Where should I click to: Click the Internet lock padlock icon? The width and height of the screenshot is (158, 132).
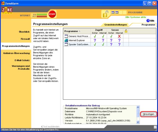(x=106, y=14)
